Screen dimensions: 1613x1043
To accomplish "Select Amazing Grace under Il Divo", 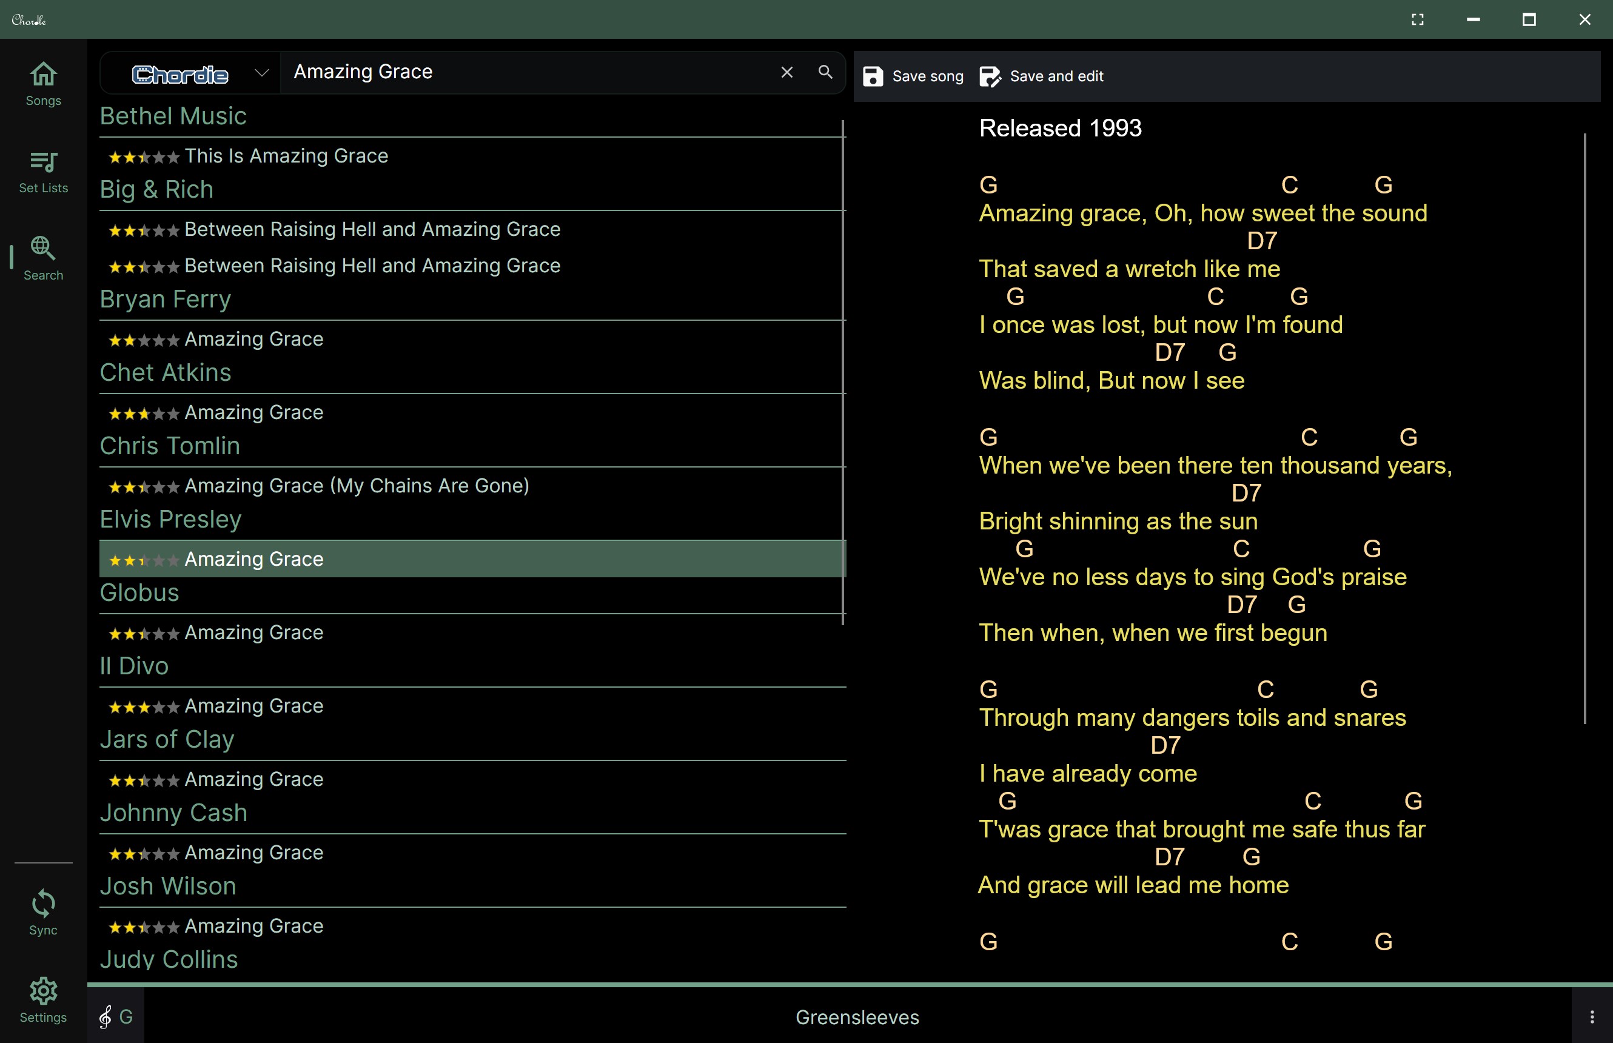I will tap(472, 706).
